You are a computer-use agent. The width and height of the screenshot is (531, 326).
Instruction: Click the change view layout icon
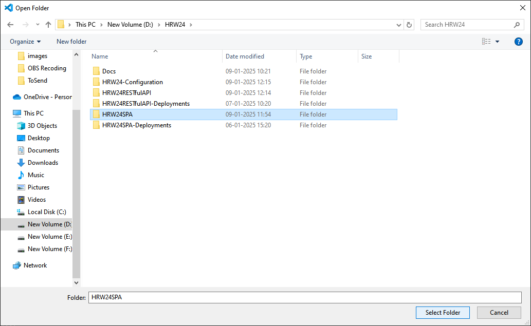(486, 42)
